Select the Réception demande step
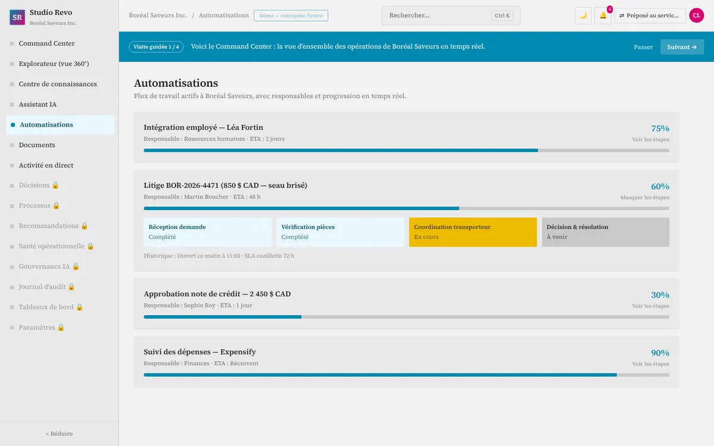 tap(208, 232)
